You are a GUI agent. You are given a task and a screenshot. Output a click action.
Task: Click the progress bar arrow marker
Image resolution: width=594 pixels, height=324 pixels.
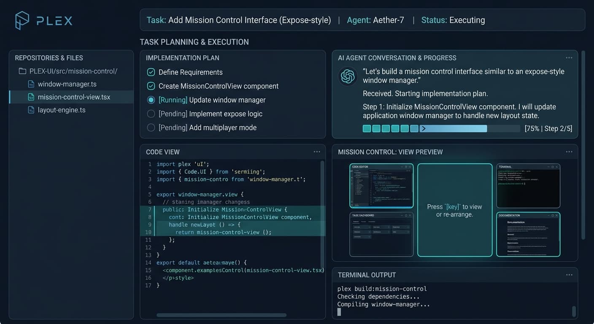click(424, 129)
